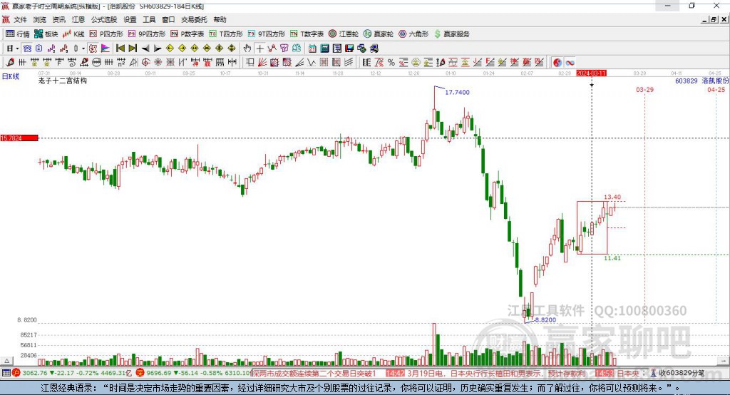This screenshot has width=730, height=395.
Task: Open the 9T四方形 tool
Action: click(267, 34)
